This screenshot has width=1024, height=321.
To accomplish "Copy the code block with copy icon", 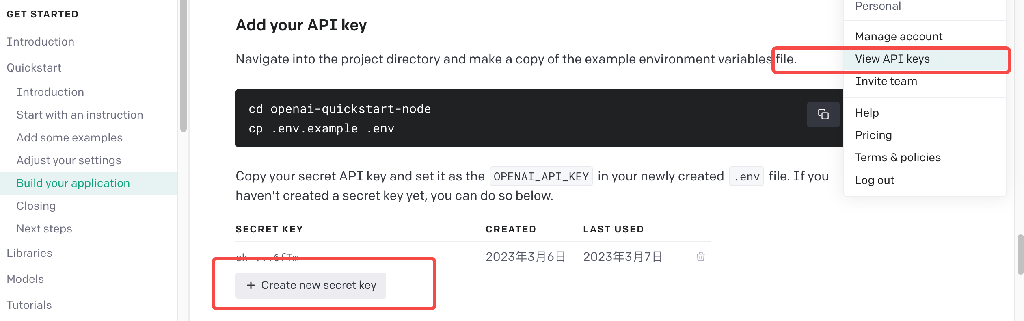I will pyautogui.click(x=823, y=114).
